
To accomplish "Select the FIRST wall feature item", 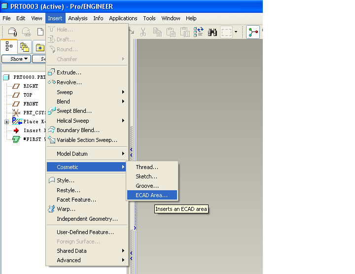I will 29,139.
